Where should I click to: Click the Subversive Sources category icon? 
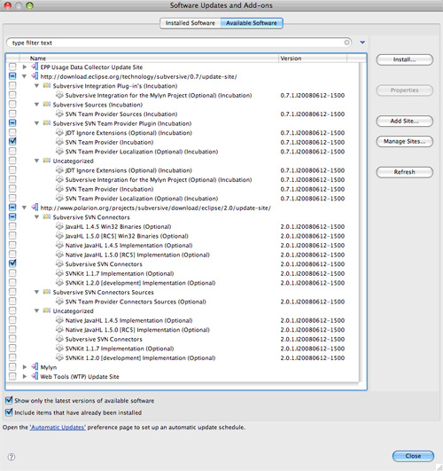click(x=47, y=105)
